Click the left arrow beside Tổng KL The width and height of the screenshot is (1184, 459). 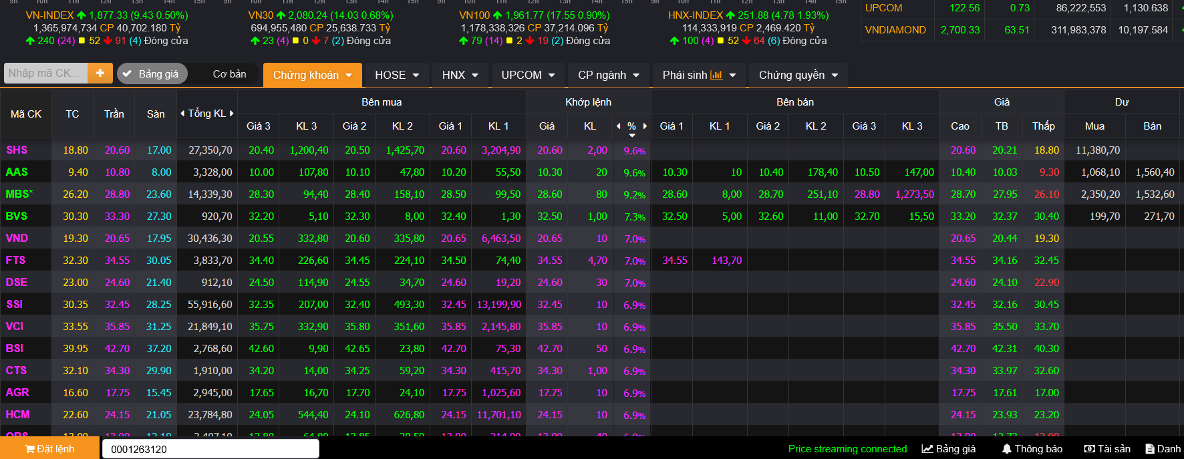182,114
